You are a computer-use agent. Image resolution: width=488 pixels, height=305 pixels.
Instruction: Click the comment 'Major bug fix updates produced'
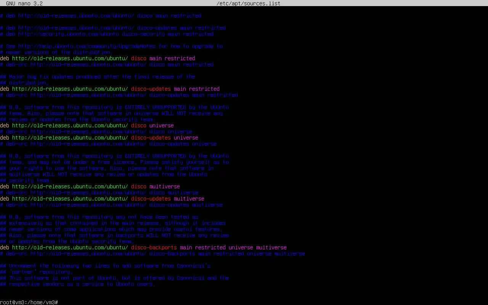(98, 77)
